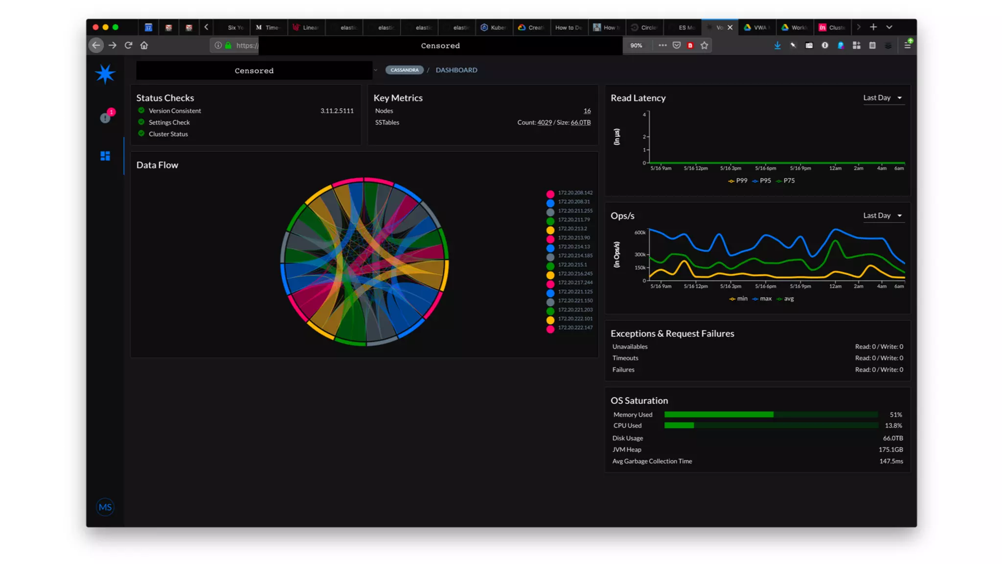This screenshot has width=1002, height=564.
Task: Open the alerts icon with red badge
Action: tap(106, 117)
